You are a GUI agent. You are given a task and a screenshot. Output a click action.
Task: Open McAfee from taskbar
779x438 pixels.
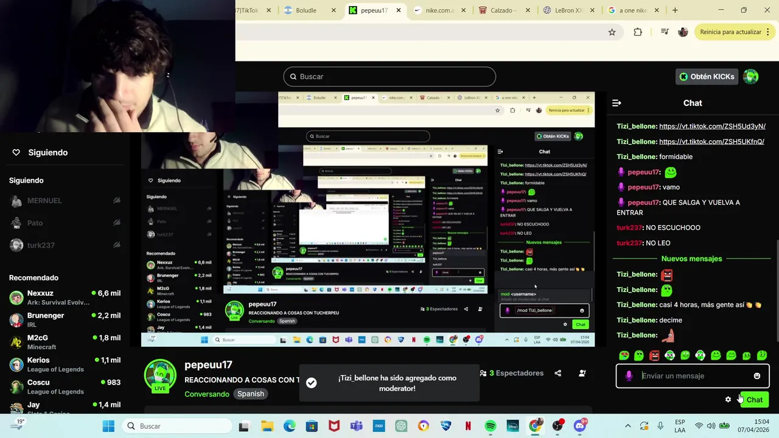pyautogui.click(x=334, y=426)
